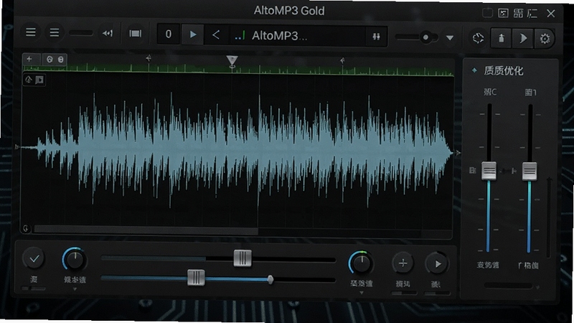Click the playhead marker on the timeline ruler
This screenshot has height=323, width=574.
pos(232,62)
